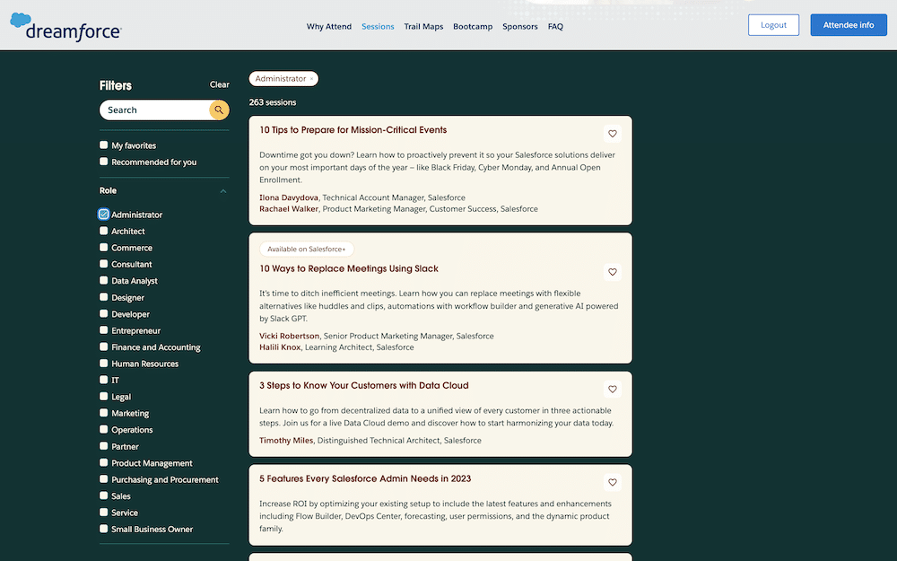Focus the filter Search field
Image resolution: width=897 pixels, height=561 pixels.
pos(154,110)
